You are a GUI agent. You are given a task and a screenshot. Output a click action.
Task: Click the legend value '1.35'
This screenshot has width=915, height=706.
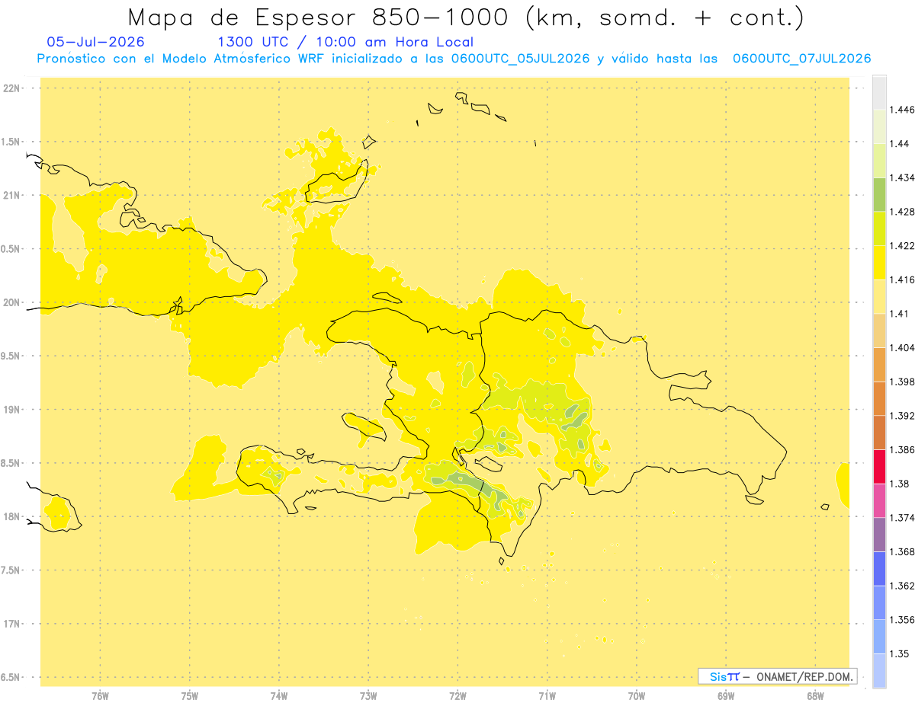click(x=899, y=653)
